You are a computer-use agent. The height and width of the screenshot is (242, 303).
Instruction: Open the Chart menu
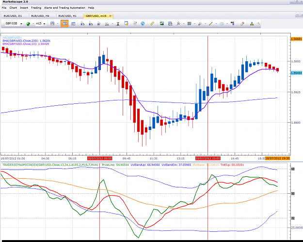[x=13, y=8]
